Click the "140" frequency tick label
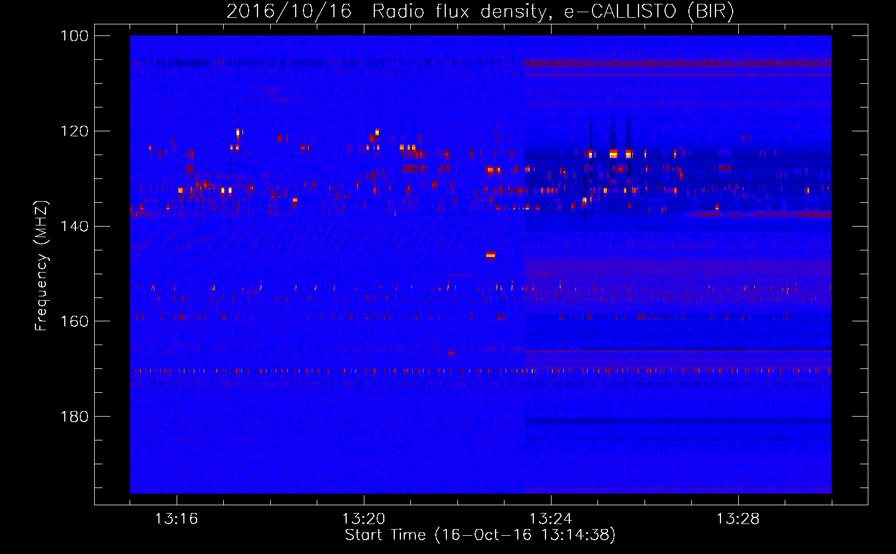This screenshot has width=896, height=554. pyautogui.click(x=74, y=226)
